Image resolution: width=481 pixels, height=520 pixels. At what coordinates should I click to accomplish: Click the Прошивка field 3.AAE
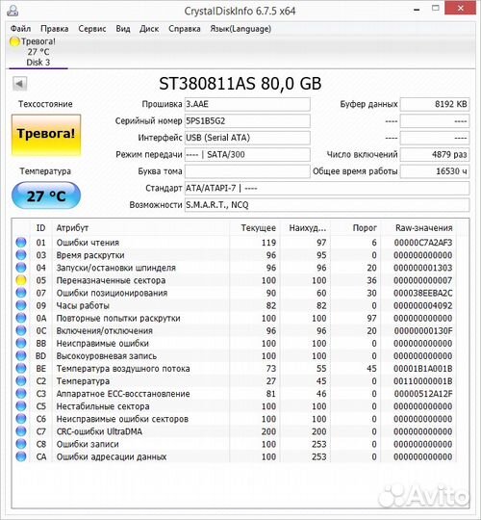coord(247,104)
